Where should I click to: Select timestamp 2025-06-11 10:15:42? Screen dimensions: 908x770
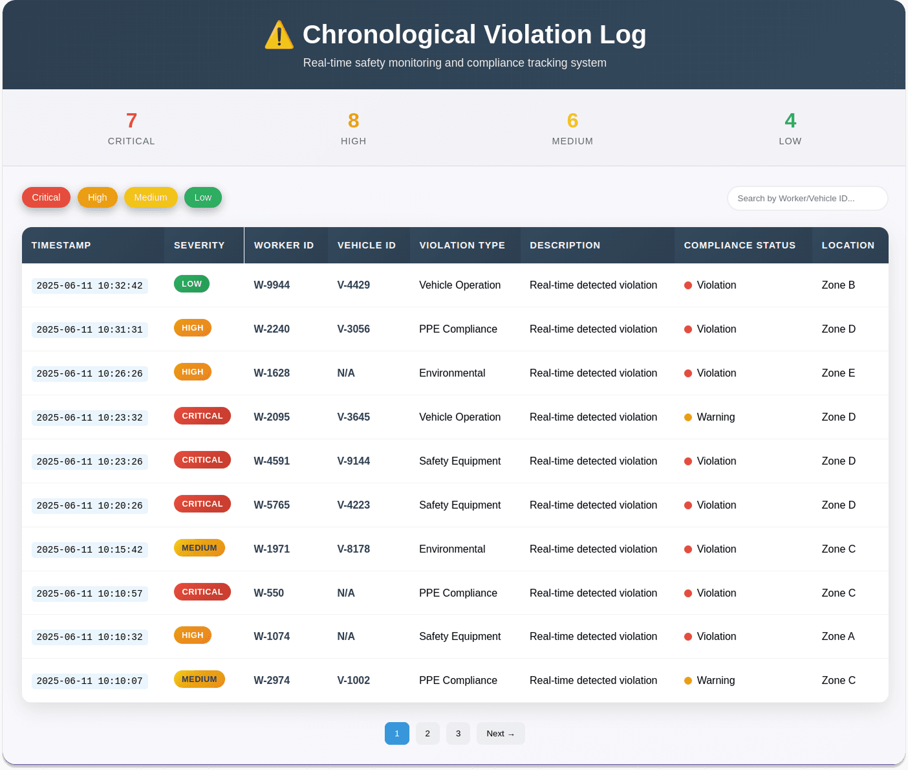(x=90, y=549)
